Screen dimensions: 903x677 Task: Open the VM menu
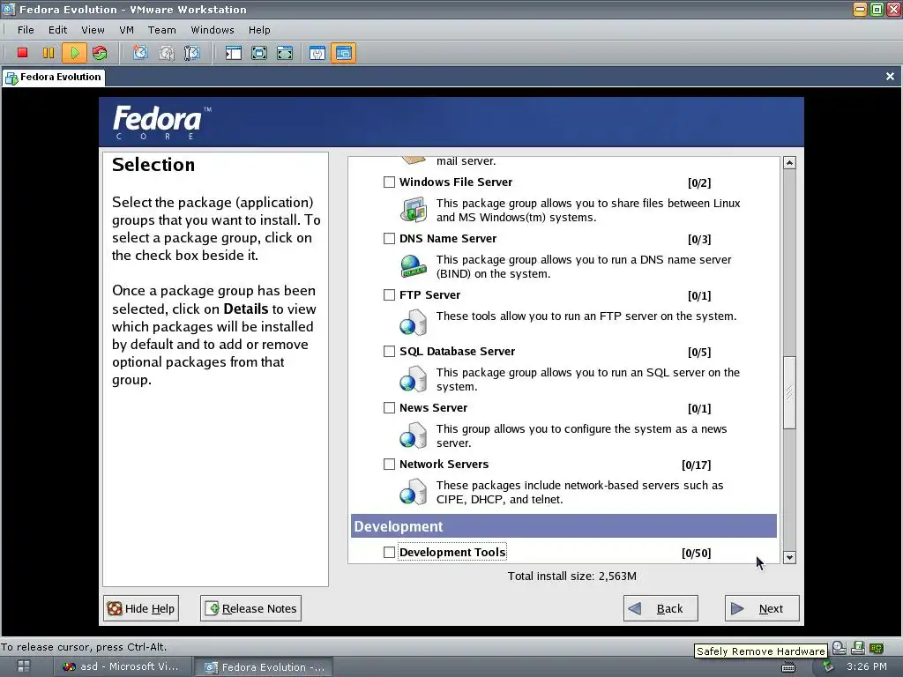click(x=126, y=30)
